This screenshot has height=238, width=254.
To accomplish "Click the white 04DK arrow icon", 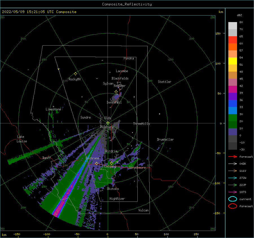I will point(233,164).
